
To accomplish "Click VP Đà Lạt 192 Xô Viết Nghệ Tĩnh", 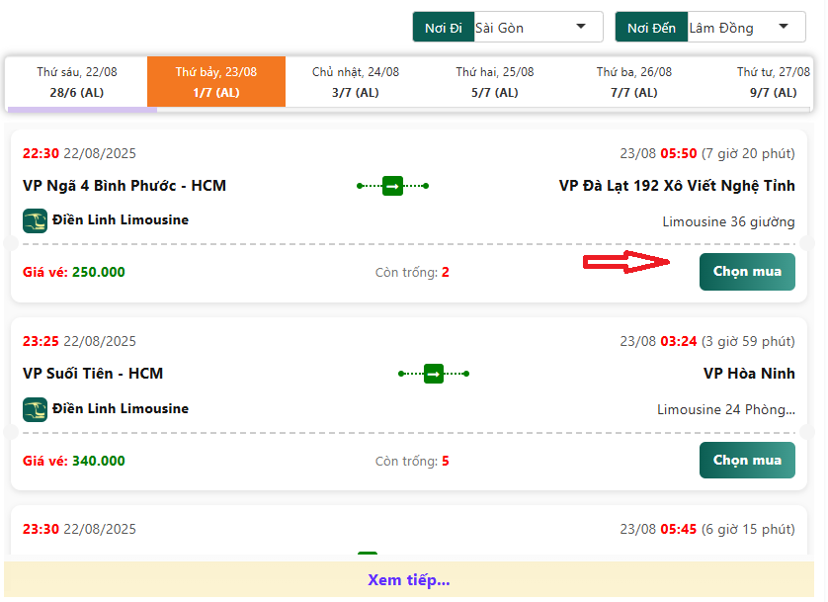I will (677, 186).
